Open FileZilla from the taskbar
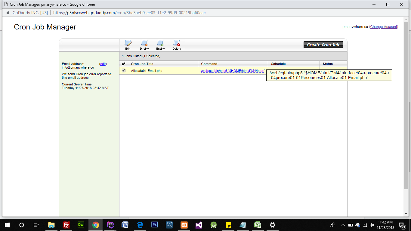This screenshot has height=231, width=411. coord(66,225)
